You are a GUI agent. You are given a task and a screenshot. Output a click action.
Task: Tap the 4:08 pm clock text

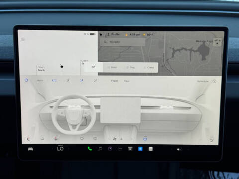(x=135, y=34)
